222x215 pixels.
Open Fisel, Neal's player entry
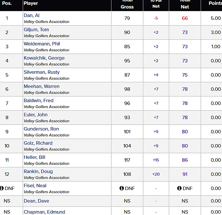click(x=35, y=186)
